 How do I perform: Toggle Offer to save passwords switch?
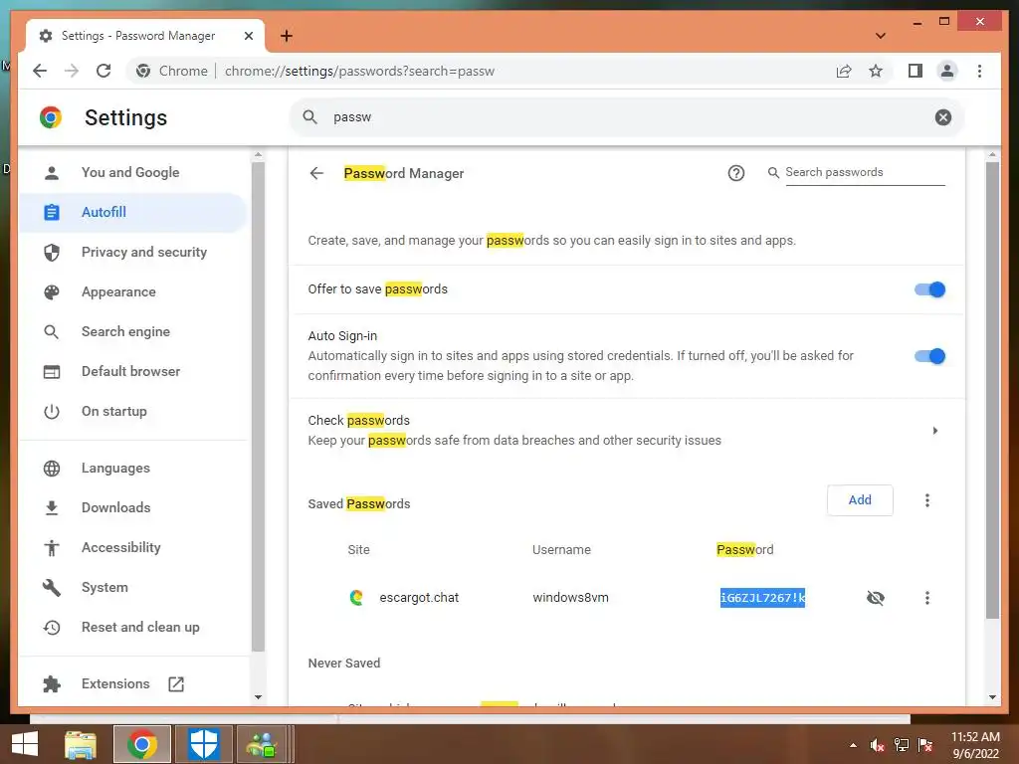pos(929,289)
